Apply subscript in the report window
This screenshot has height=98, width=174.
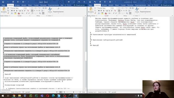point(22,11)
